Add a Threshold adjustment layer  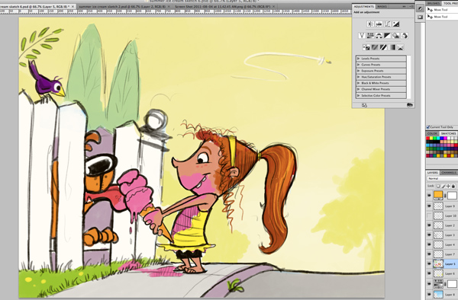pyautogui.click(x=383, y=47)
